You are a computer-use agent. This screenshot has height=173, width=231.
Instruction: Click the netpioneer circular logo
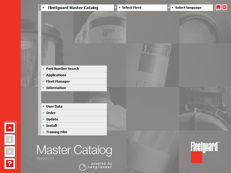83,167
